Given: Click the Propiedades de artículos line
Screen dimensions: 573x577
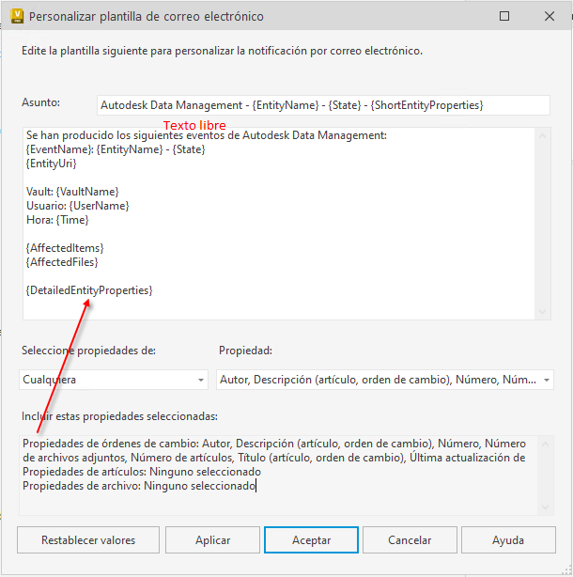Looking at the screenshot, I should [142, 472].
